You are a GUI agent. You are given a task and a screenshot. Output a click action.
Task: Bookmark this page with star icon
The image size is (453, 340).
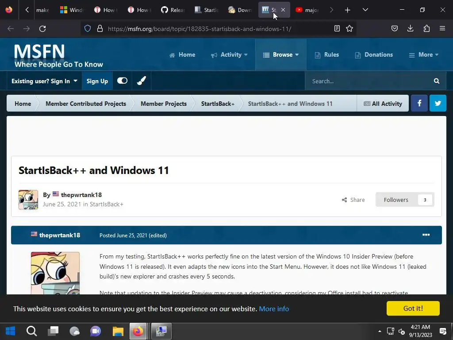349,28
